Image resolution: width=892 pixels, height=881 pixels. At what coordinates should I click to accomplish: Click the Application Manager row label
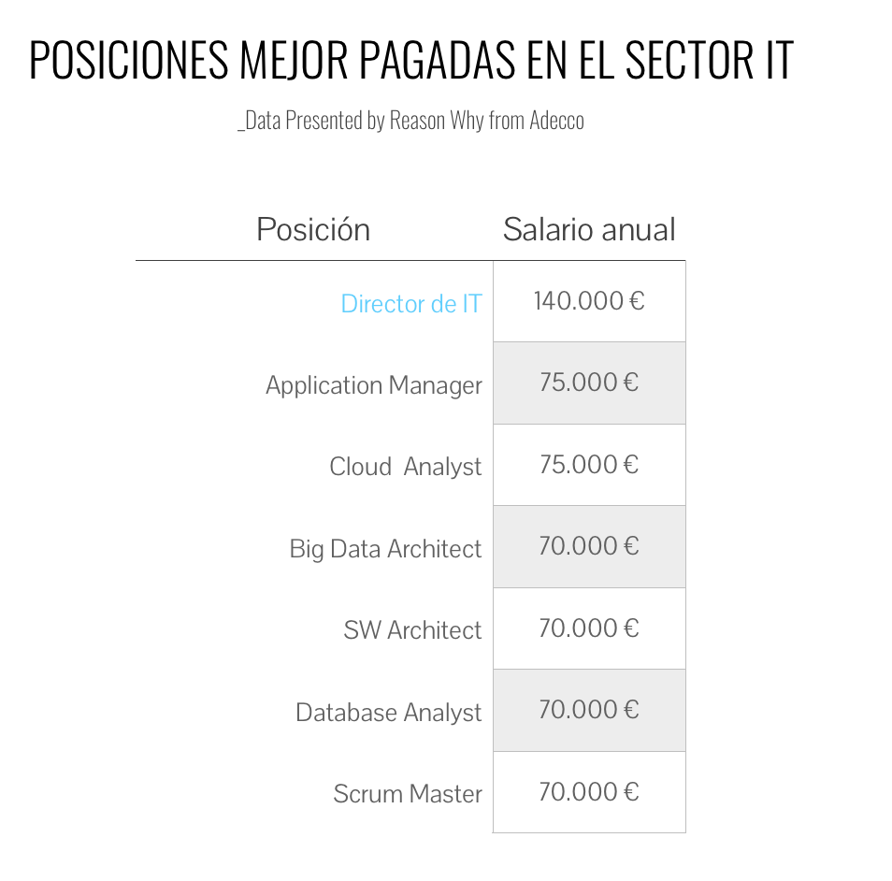point(374,385)
